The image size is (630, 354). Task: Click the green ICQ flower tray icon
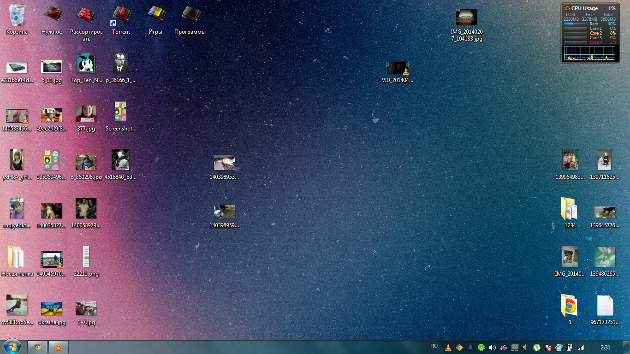coord(481,348)
